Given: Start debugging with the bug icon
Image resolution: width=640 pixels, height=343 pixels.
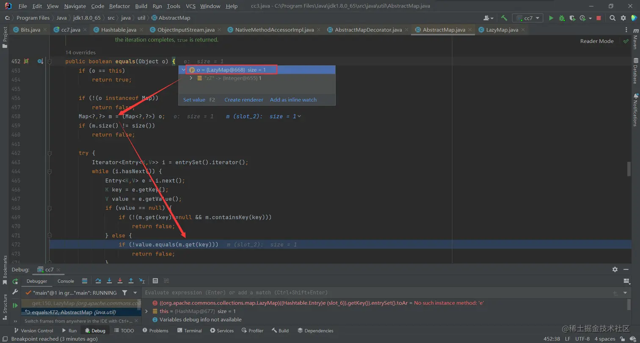Looking at the screenshot, I should tap(562, 18).
